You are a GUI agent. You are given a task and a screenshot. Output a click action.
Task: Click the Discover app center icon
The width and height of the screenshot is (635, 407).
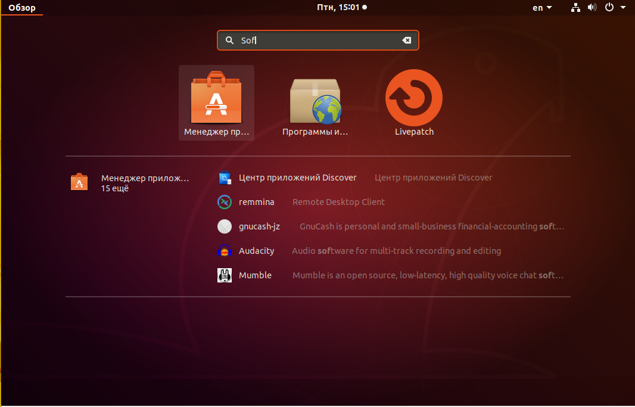[225, 178]
